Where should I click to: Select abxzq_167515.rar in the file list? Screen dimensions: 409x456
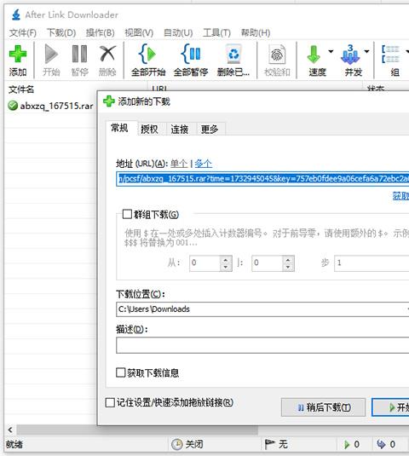pyautogui.click(x=56, y=106)
